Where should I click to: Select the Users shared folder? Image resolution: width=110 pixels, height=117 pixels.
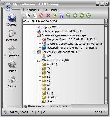(x=50, y=101)
